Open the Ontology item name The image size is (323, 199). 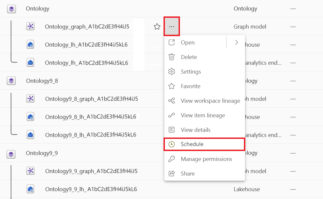[38, 9]
